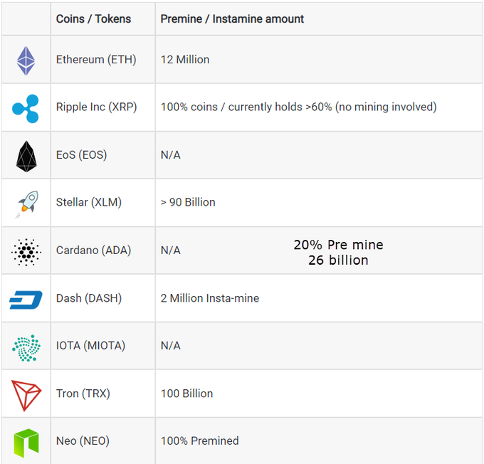The height and width of the screenshot is (464, 484).
Task: Click the blue Ripple logo
Action: pos(26,108)
